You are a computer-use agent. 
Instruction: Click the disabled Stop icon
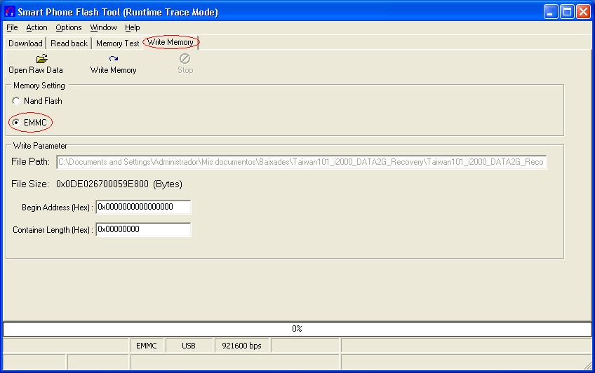[185, 59]
